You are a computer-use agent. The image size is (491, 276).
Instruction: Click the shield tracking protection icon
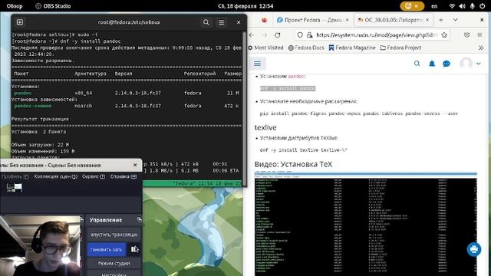pyautogui.click(x=300, y=35)
